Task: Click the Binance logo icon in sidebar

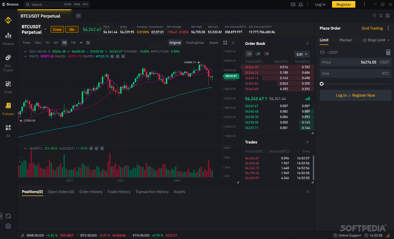Action: [x=8, y=20]
